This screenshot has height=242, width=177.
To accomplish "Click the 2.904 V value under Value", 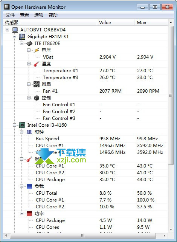I will pos(107,57).
